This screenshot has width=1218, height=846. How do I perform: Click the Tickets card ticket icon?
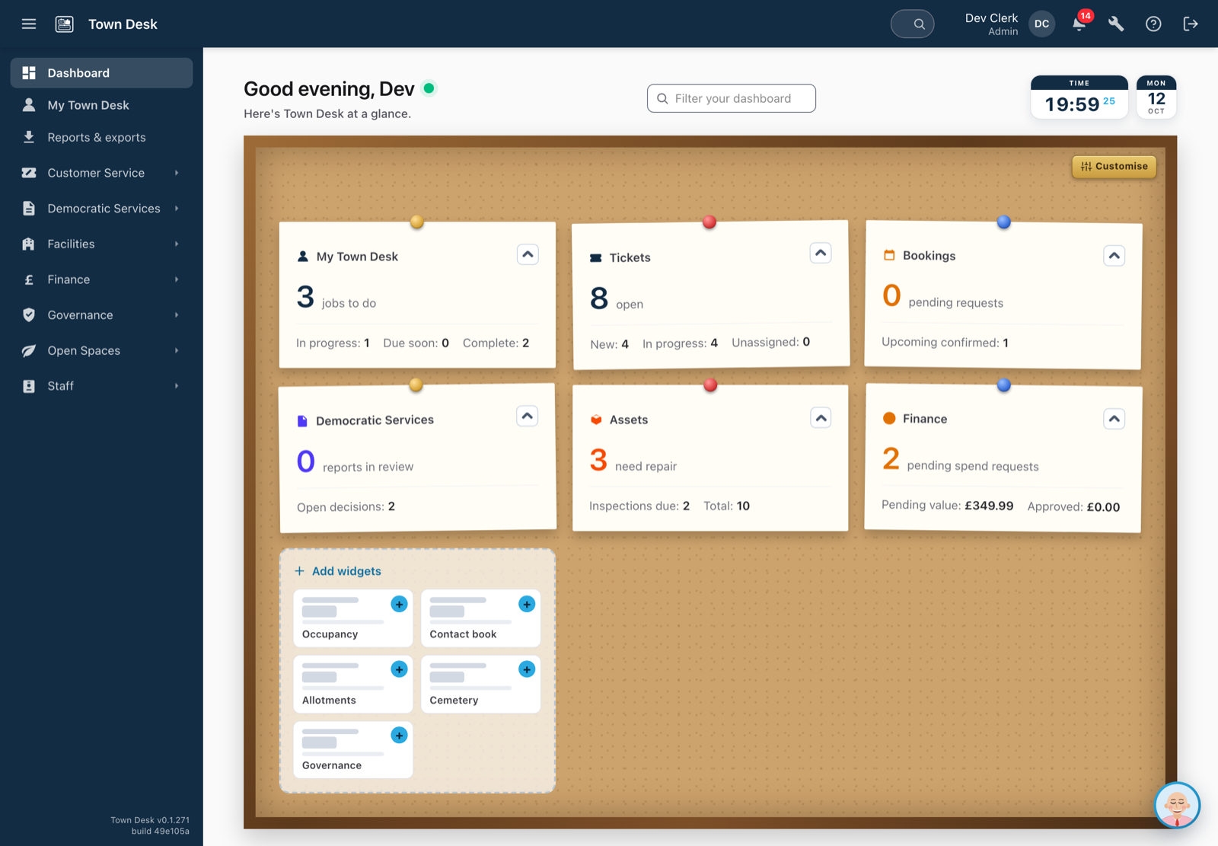point(596,258)
